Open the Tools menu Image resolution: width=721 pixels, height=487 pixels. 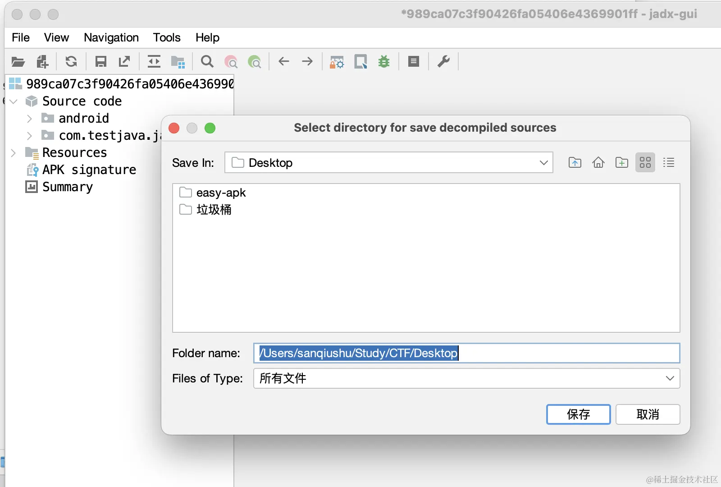(x=167, y=37)
